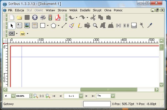Screen dimensions: 167x110
Task: Zoom out with minus magnifier icon
Action: (x=35, y=96)
